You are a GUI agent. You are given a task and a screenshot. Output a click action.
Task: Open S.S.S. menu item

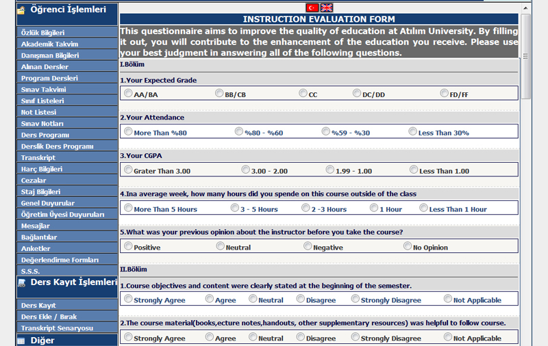coord(66,271)
